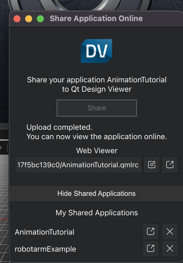The height and width of the screenshot is (263, 183).
Task: Click the 'Web Viewer' label
Action: [x=97, y=151]
